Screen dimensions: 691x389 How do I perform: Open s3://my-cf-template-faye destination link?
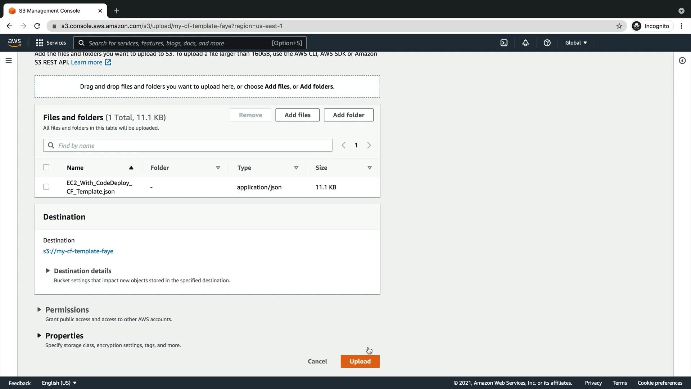tap(78, 251)
